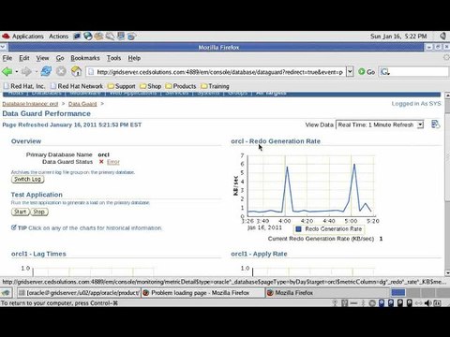Screen dimensions: 450x337
Task: Open the Back history dropdown arrow
Action: (17, 72)
